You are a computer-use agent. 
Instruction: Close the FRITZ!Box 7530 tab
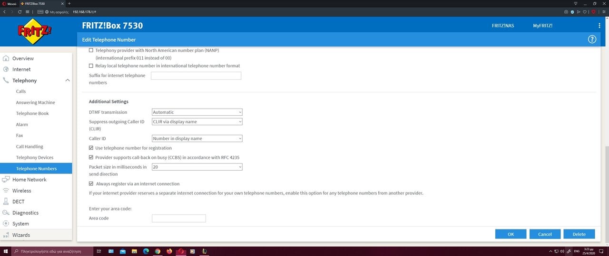pos(62,3)
